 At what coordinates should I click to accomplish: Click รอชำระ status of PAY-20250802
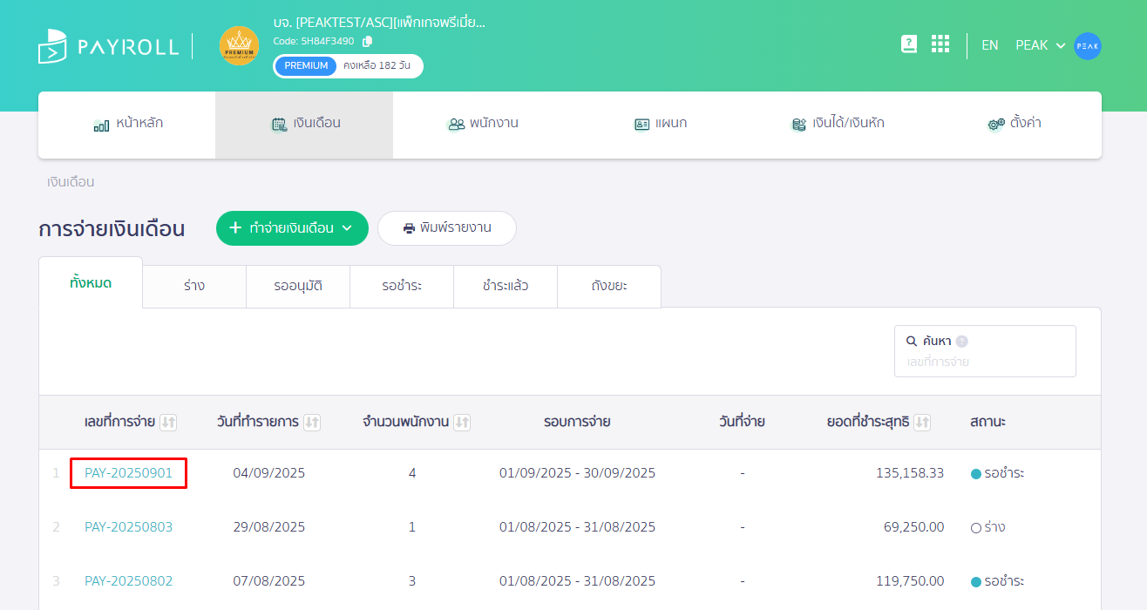coord(998,581)
